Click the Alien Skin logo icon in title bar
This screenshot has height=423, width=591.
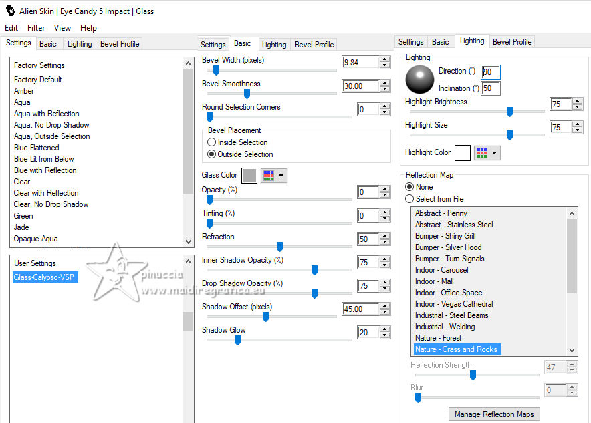[10, 11]
